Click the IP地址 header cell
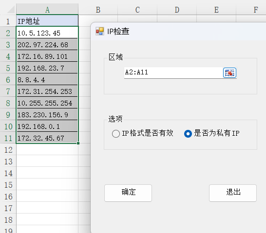 [47, 21]
